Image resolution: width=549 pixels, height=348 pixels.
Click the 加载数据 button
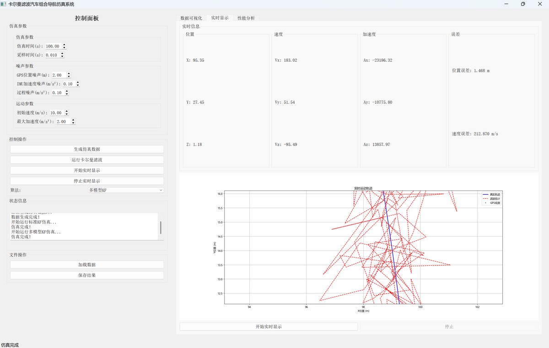(87, 265)
